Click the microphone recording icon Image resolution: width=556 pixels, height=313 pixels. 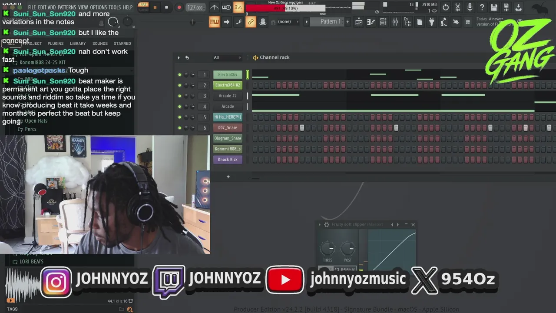470,7
